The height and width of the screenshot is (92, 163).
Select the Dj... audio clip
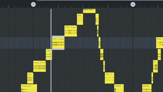(x=155, y=66)
